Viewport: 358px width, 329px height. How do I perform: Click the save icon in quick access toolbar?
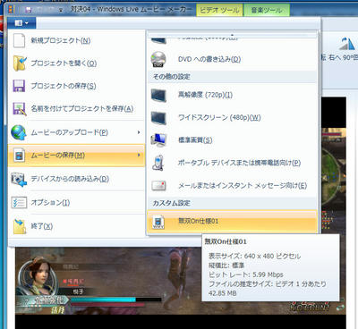29,10
